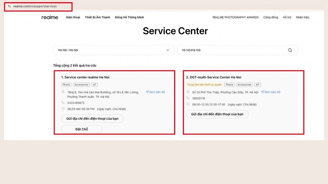Open the Nhãn hiệu menu item
Image resolution: width=328 pixels, height=184 pixels.
(x=303, y=17)
